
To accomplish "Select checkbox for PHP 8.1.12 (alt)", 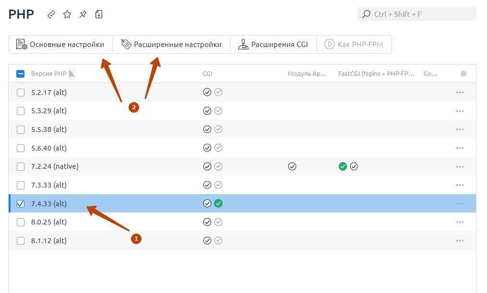I will click(x=21, y=241).
